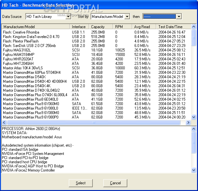Click PCI standard host CPU bridge line

tap(25, 162)
